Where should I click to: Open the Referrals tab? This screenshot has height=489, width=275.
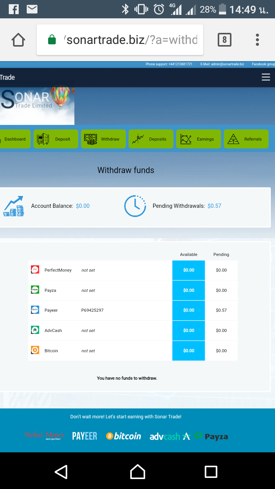click(246, 139)
